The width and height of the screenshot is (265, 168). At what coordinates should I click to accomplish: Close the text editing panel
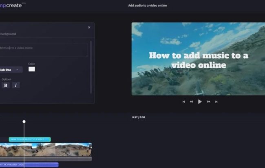(x=89, y=27)
